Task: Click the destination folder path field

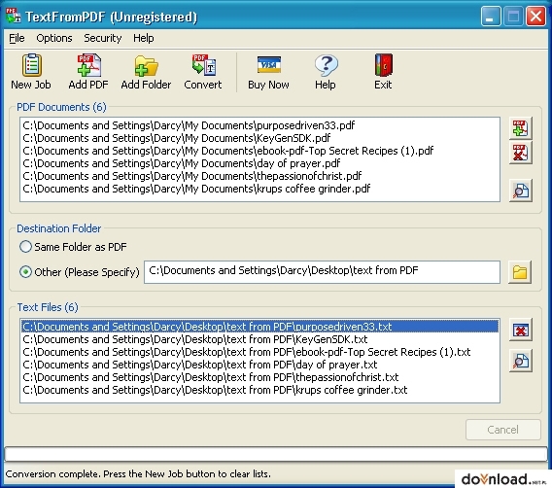Action: click(322, 272)
